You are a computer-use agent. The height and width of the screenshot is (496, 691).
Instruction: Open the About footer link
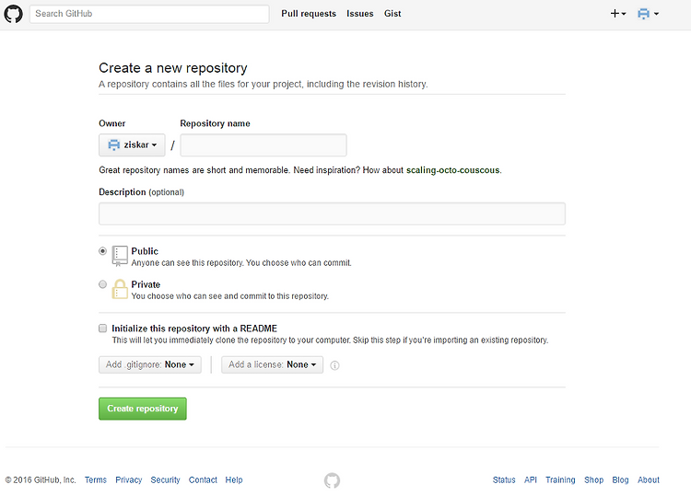click(x=649, y=480)
